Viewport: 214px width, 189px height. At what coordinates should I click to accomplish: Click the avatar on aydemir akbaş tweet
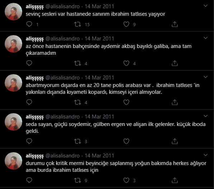[x=13, y=44]
